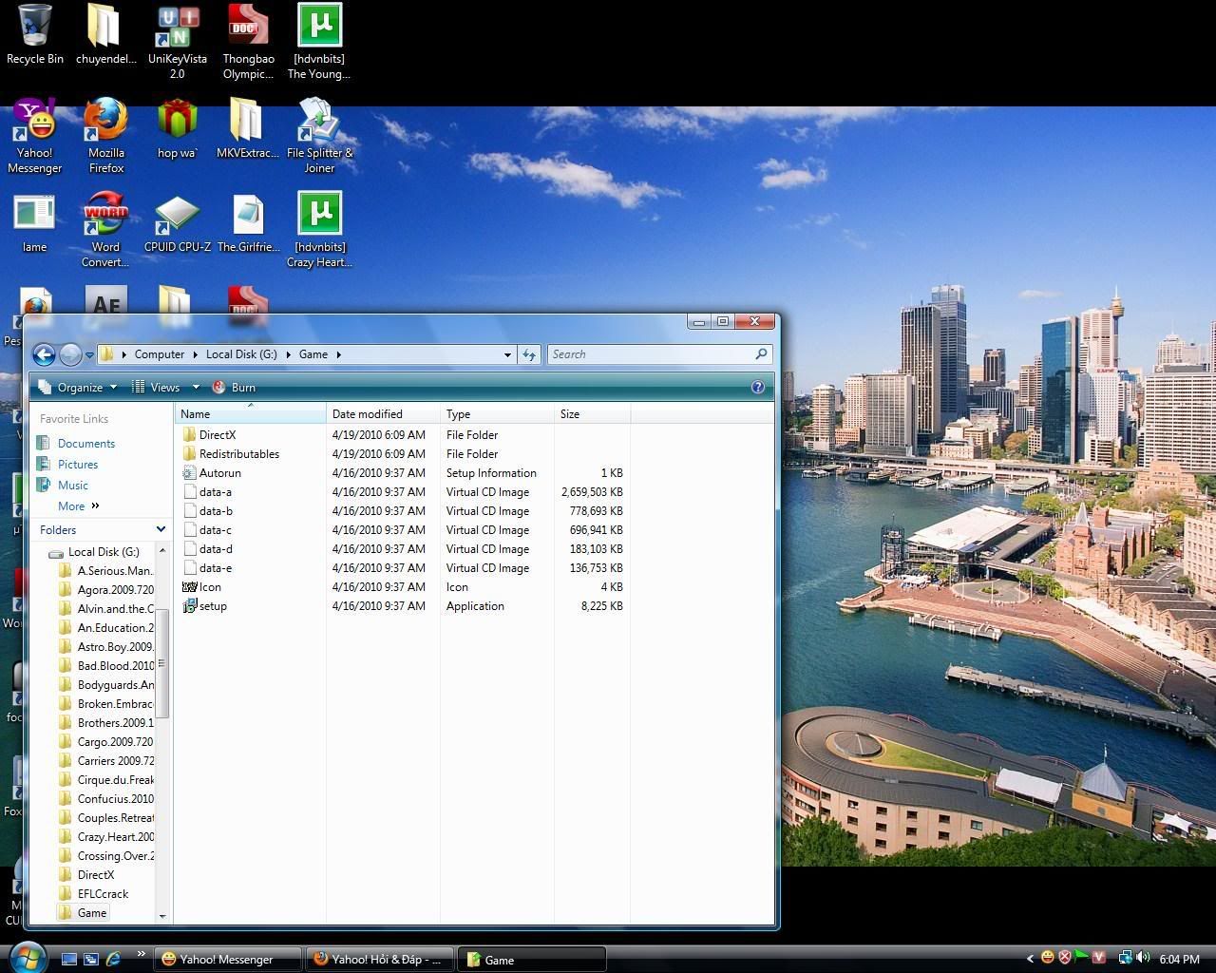The height and width of the screenshot is (973, 1216).
Task: Click the Refresh button beside address bar
Action: click(529, 354)
